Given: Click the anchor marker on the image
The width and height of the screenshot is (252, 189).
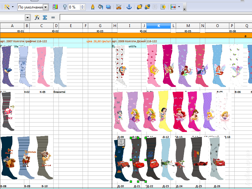Looking at the screenshot, I should [x=121, y=143].
